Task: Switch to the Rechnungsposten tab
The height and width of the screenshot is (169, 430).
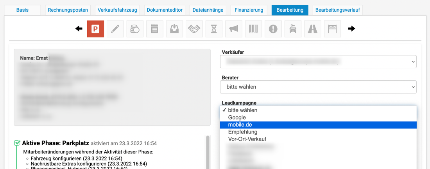Action: 68,10
